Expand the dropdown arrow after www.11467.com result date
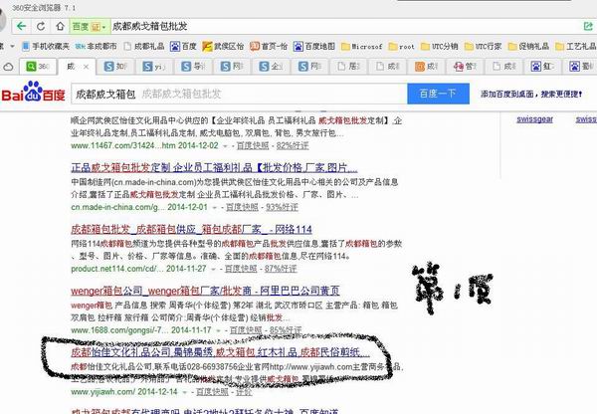This screenshot has width=597, height=414. (x=225, y=146)
